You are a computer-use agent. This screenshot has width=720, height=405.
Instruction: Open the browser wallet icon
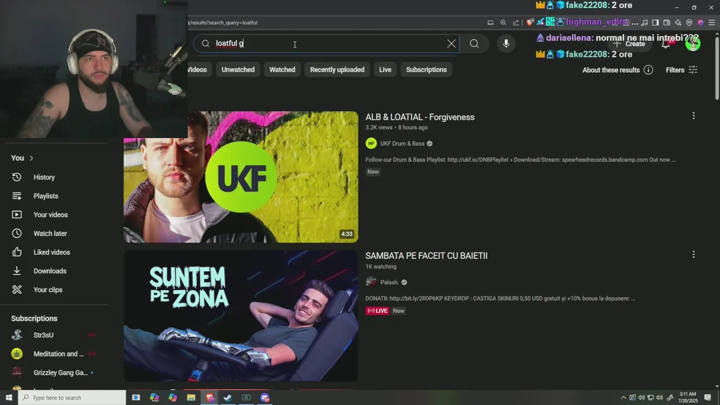click(667, 22)
